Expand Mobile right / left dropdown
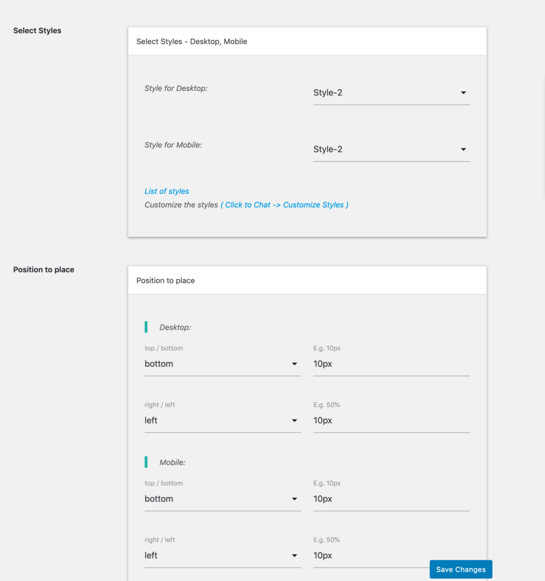 (223, 556)
